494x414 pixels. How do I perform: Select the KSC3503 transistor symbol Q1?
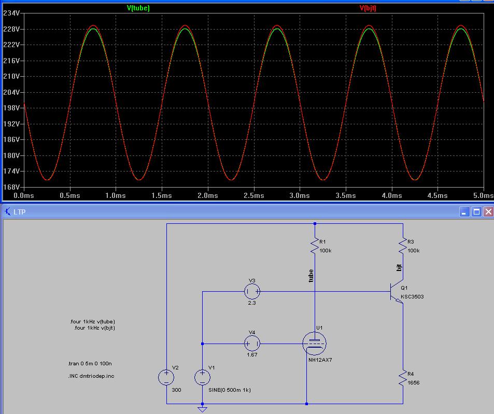tap(397, 292)
